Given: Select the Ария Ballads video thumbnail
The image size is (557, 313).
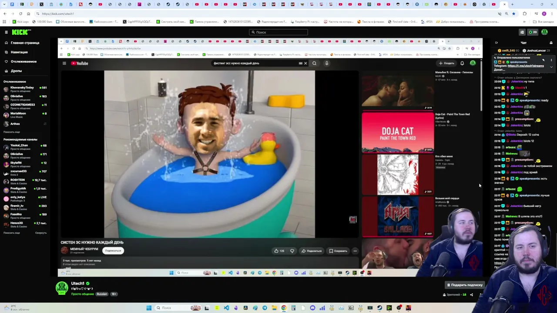Looking at the screenshot, I should (398, 217).
